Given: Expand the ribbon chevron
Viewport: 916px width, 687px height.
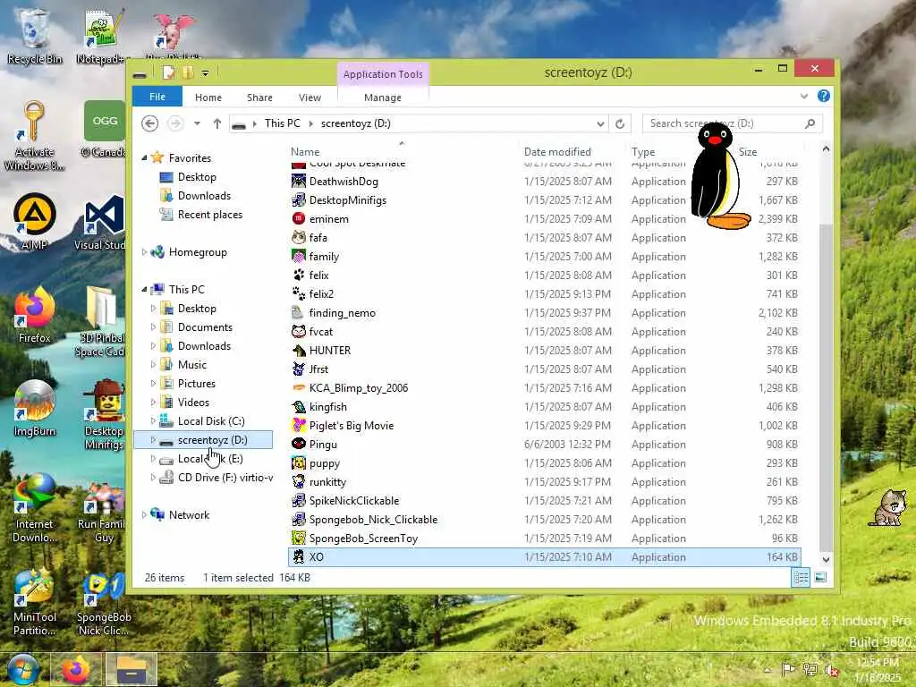Looking at the screenshot, I should (x=804, y=96).
